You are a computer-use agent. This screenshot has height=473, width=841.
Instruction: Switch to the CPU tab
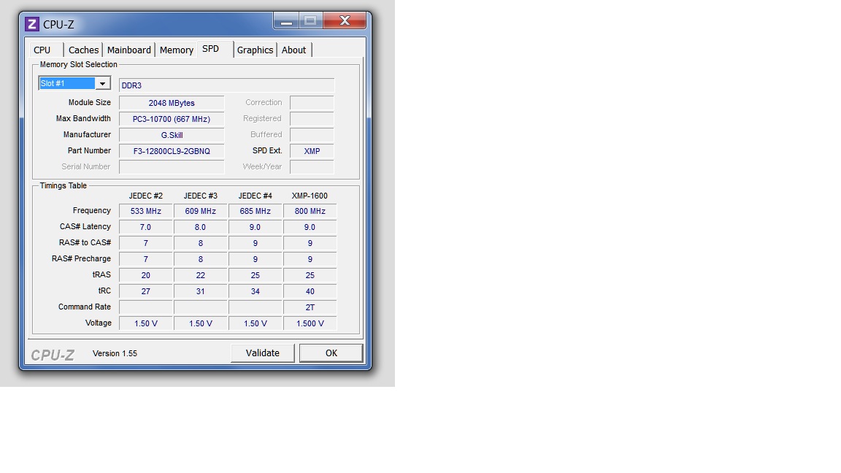pyautogui.click(x=42, y=50)
